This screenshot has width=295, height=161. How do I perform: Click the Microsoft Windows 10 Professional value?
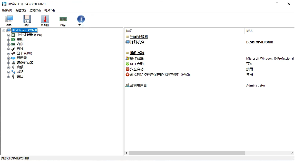click(270, 58)
